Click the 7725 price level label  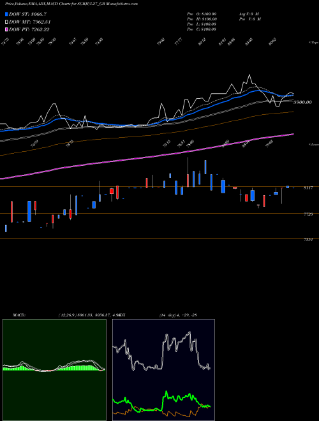[308, 214]
